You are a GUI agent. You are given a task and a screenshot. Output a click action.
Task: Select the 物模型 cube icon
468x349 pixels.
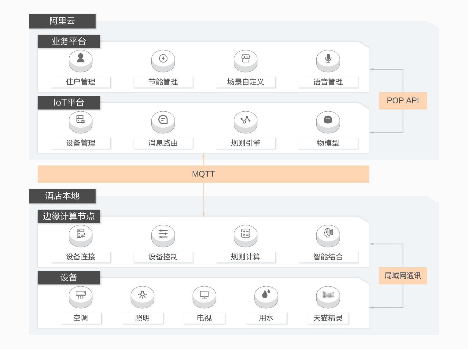click(328, 119)
